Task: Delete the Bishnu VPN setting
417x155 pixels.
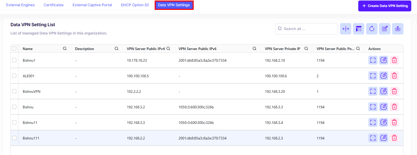Action: coord(394,107)
